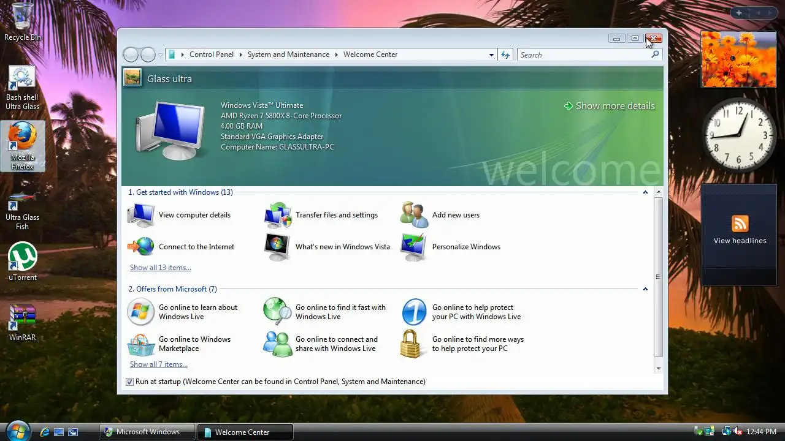
Task: Click the search magnifier icon
Action: point(655,55)
